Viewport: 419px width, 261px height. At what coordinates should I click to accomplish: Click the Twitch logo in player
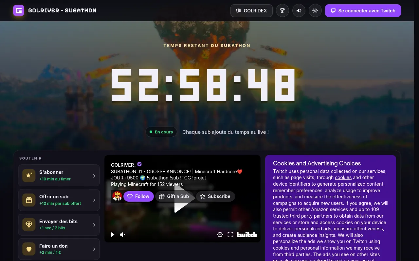(247, 235)
